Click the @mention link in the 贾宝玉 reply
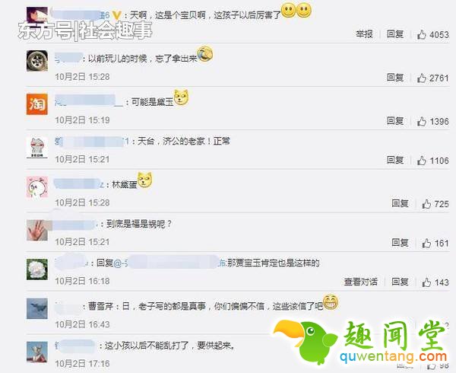The width and height of the screenshot is (456, 373). coord(170,263)
